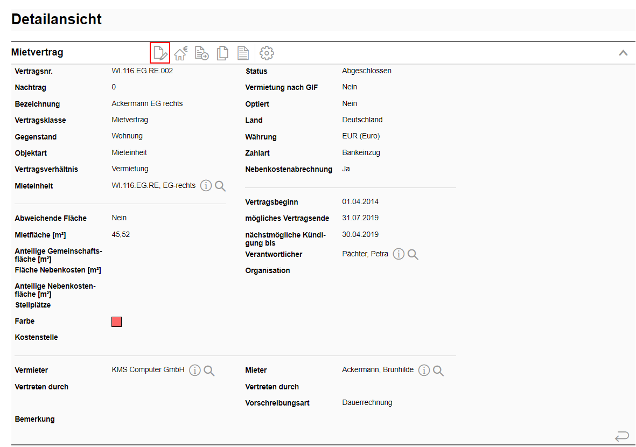Click magnifier next to Mieteinheit EG-rechts
This screenshot has height=447, width=636.
(220, 186)
